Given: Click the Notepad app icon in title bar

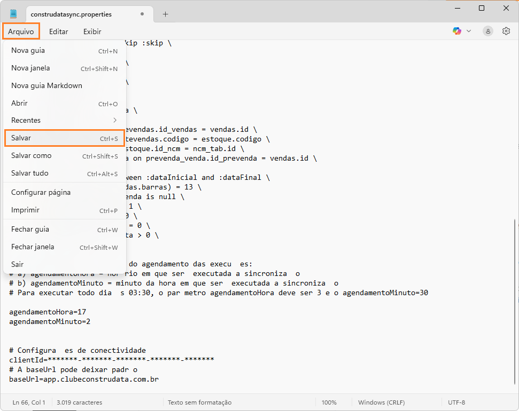Looking at the screenshot, I should [13, 13].
